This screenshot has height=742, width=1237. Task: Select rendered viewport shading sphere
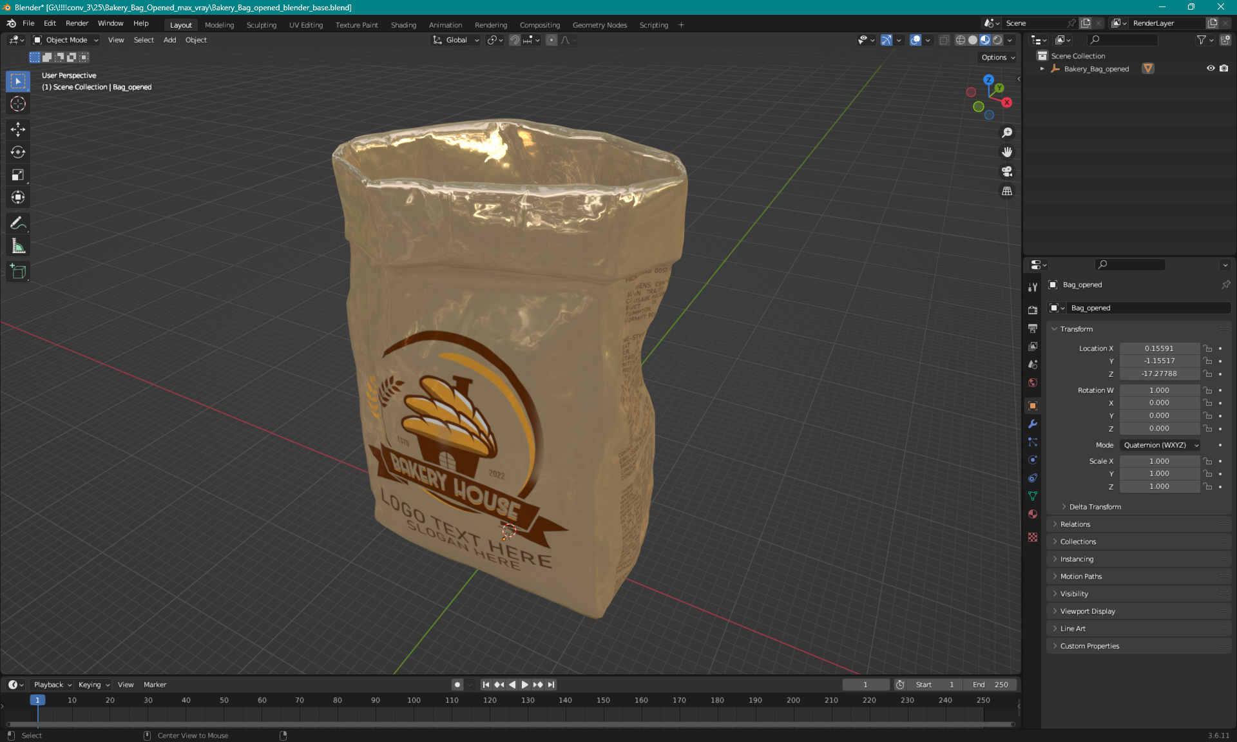pyautogui.click(x=997, y=40)
